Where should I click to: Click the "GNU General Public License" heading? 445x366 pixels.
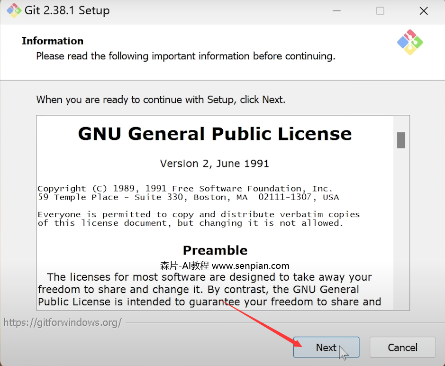tap(215, 134)
